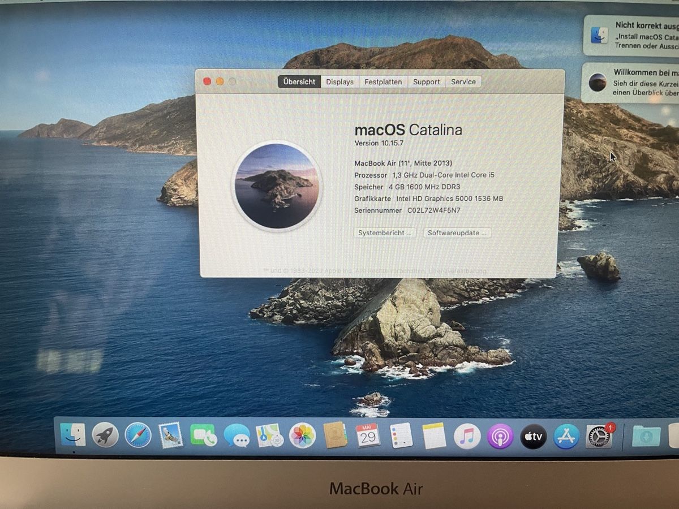The height and width of the screenshot is (509, 679).
Task: Launch FaceTime from the Dock
Action: pyautogui.click(x=204, y=435)
